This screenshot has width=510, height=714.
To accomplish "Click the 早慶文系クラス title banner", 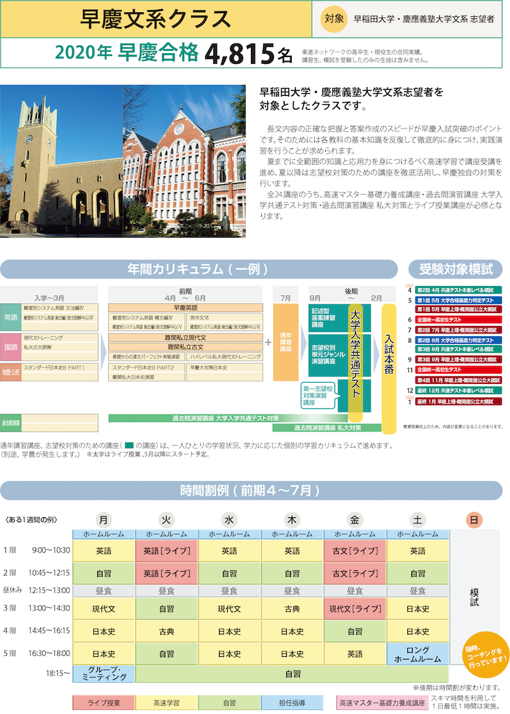I will (156, 19).
